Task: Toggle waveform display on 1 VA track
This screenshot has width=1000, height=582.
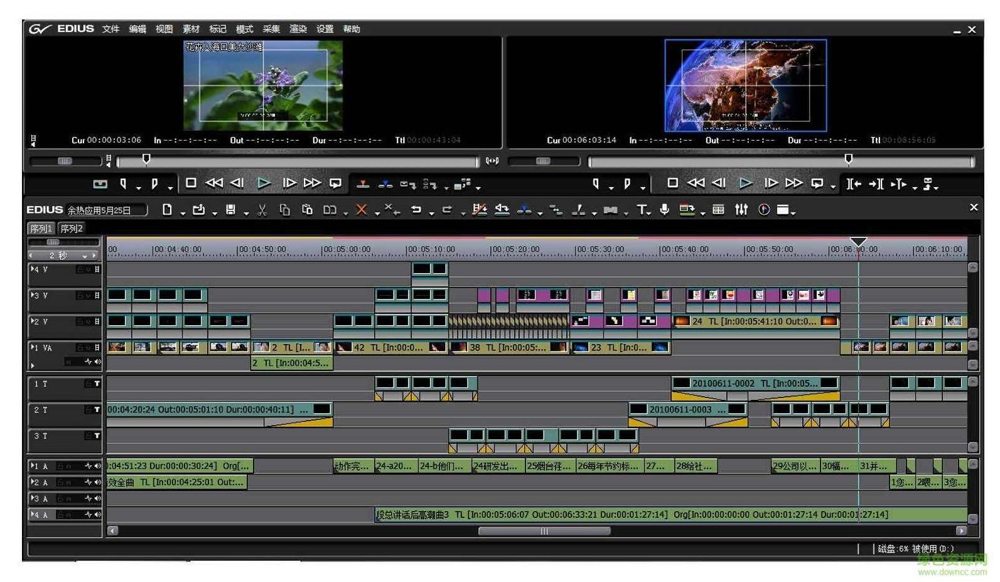Action: [89, 362]
